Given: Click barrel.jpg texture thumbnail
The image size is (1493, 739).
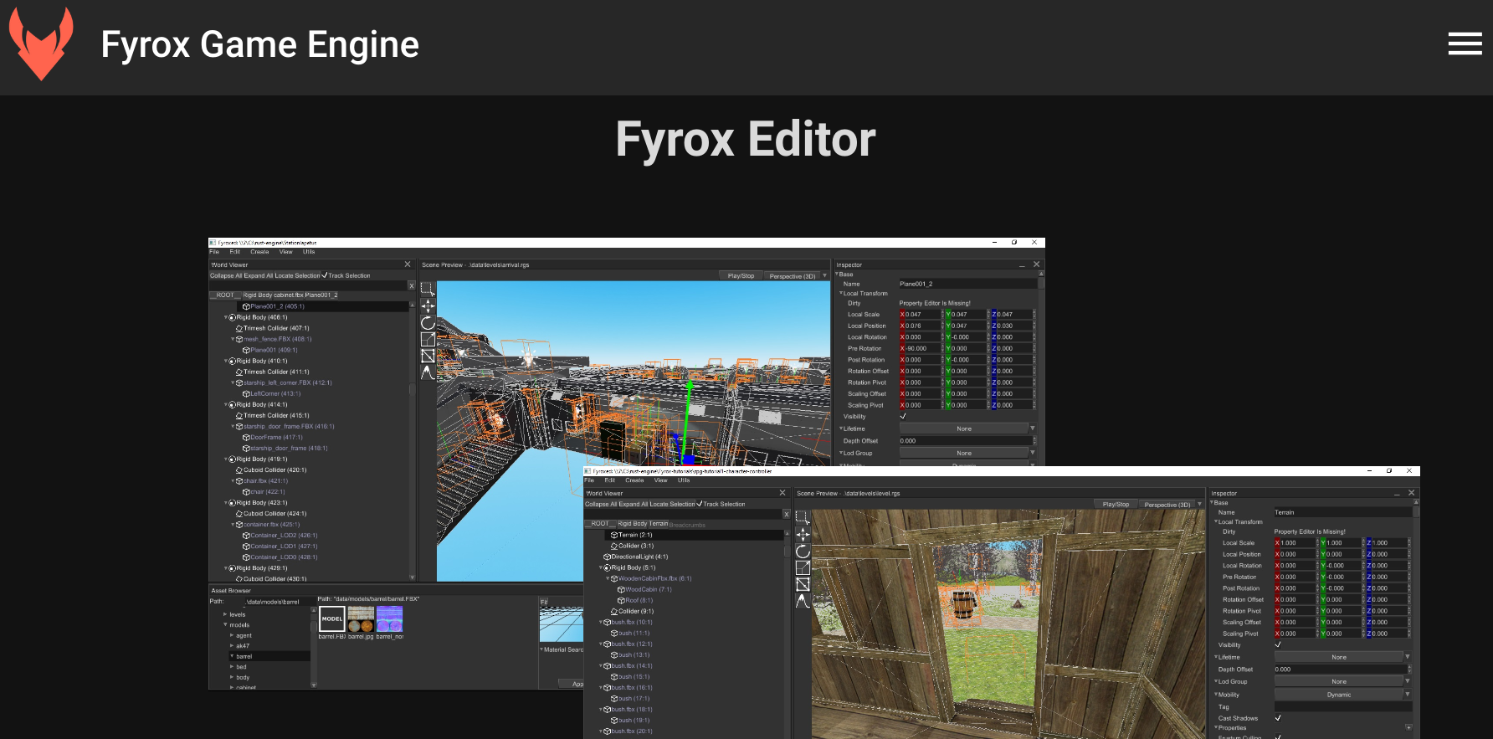Looking at the screenshot, I should (x=361, y=618).
